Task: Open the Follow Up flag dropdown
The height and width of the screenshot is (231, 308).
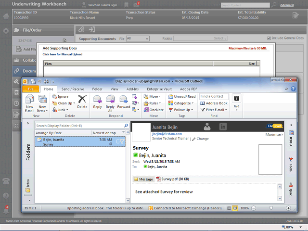Action: (x=181, y=110)
